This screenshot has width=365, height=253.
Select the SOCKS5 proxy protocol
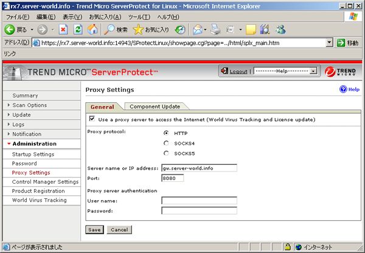[x=166, y=153]
